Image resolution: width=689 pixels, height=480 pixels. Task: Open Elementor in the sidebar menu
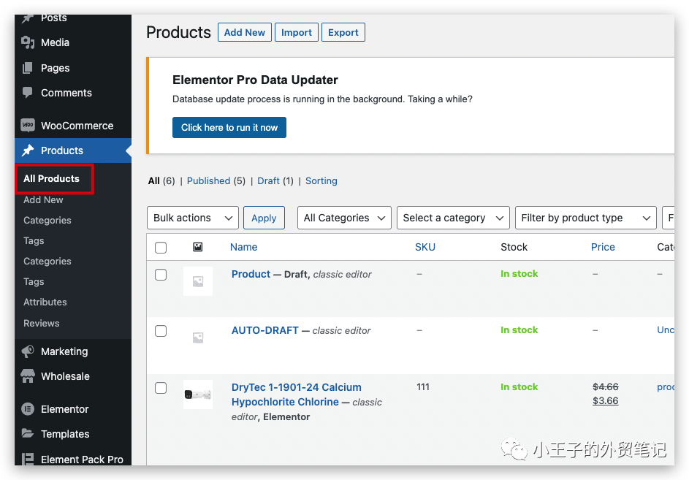(73, 409)
